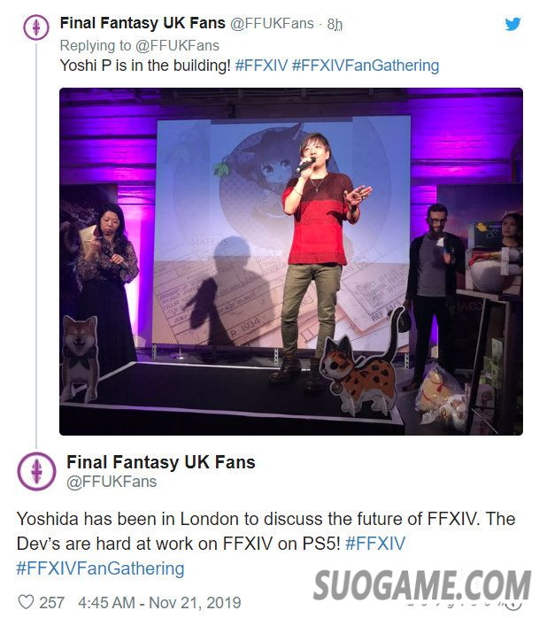Like the tweet with the heart icon
The height and width of the screenshot is (618, 539).
pyautogui.click(x=27, y=602)
